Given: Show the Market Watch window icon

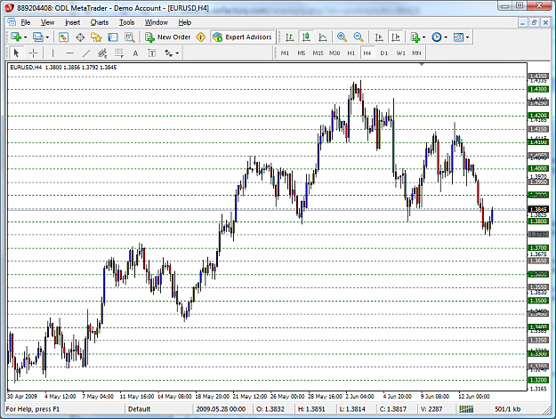Looking at the screenshot, I should pos(63,36).
